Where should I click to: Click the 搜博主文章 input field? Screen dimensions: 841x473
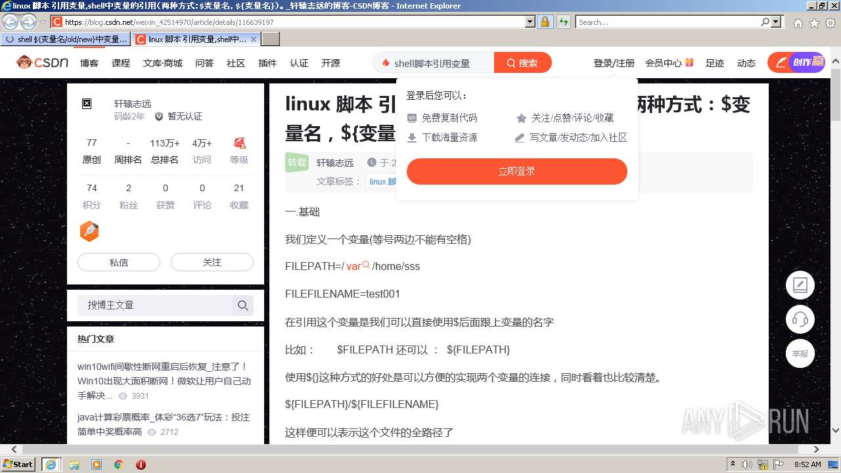pyautogui.click(x=155, y=305)
